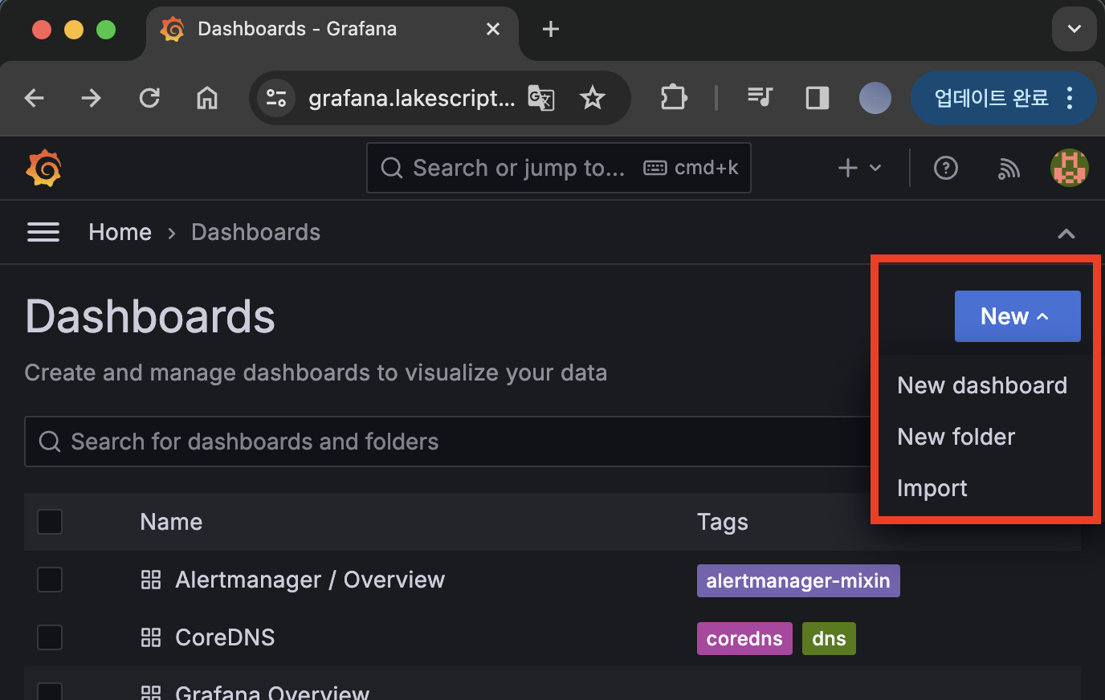
Task: Expand the plus add-new dropdown in header
Action: pyautogui.click(x=860, y=168)
